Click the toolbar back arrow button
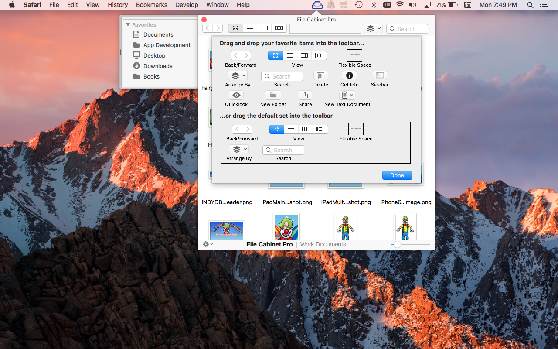 (x=208, y=28)
